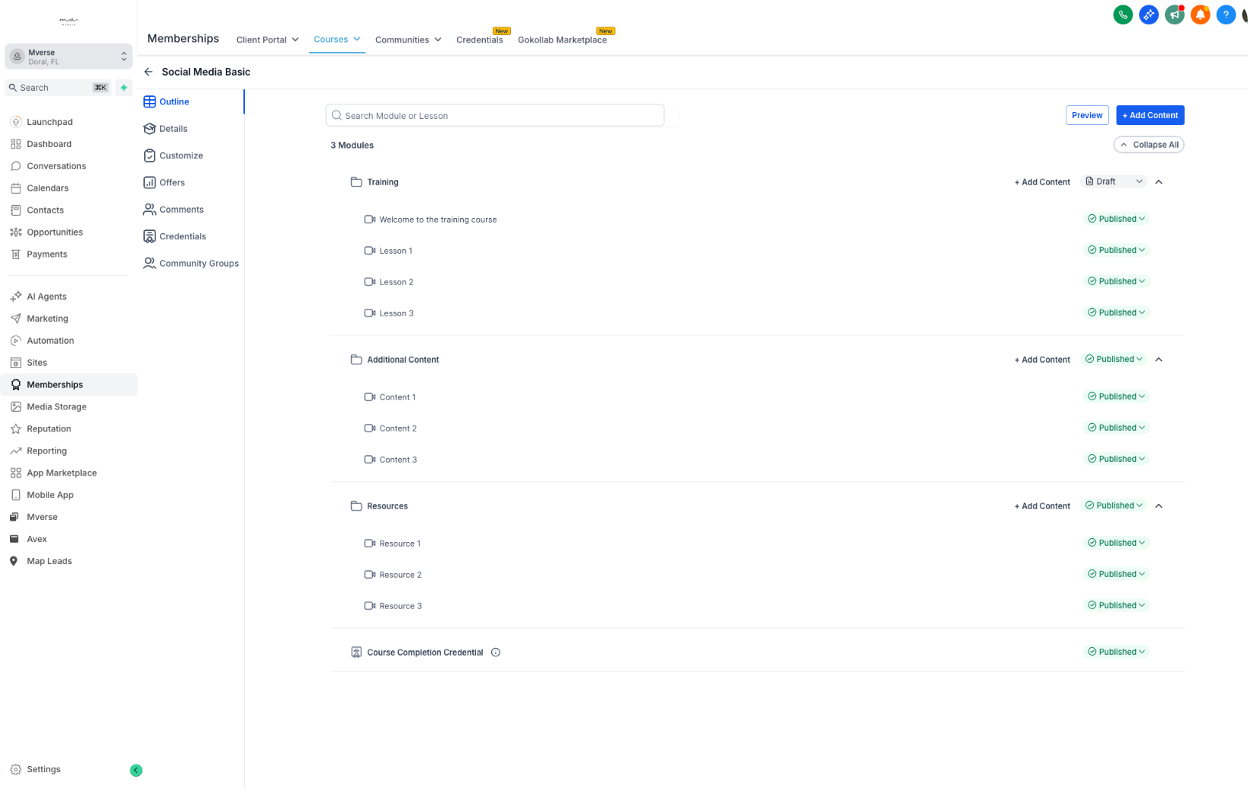Viewport: 1248px width, 789px height.
Task: Open the Client Portal menu
Action: pos(267,40)
